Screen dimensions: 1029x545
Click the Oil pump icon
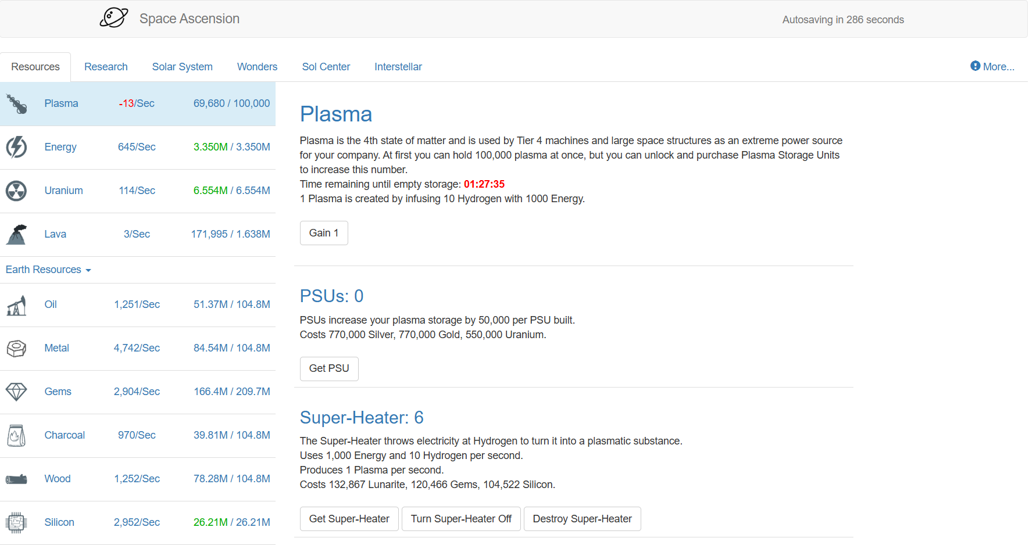[16, 304]
